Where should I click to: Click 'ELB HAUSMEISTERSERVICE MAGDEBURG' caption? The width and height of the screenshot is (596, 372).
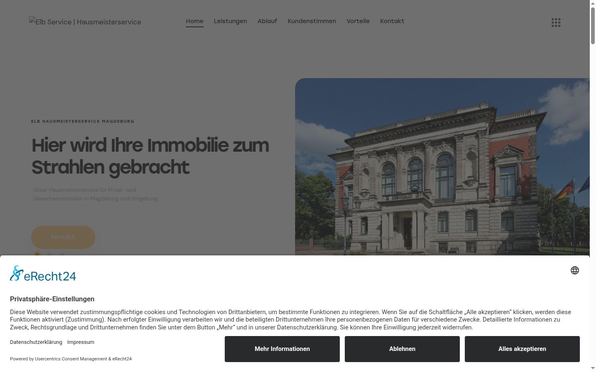tap(83, 122)
